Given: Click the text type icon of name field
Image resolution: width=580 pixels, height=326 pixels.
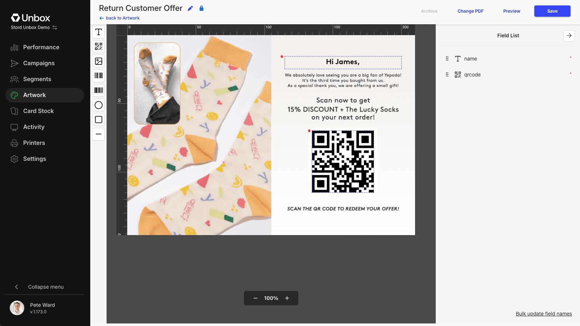Looking at the screenshot, I should (458, 59).
